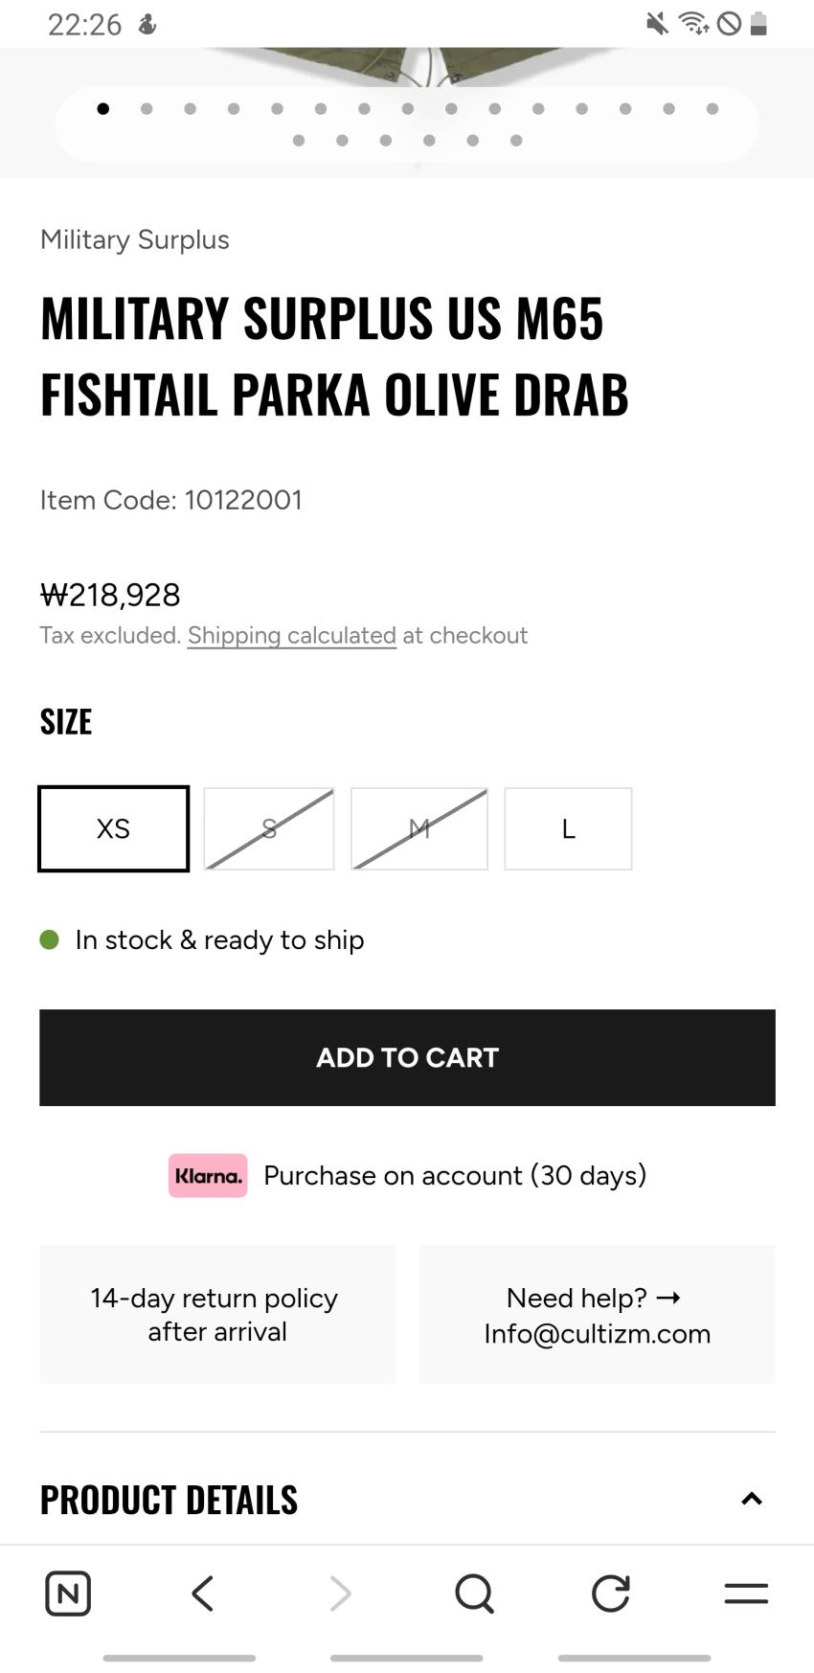The height and width of the screenshot is (1673, 814).
Task: Open the browser hamburger menu
Action: (x=746, y=1594)
